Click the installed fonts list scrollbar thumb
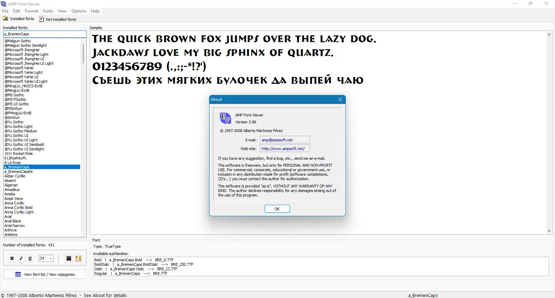 click(x=83, y=53)
